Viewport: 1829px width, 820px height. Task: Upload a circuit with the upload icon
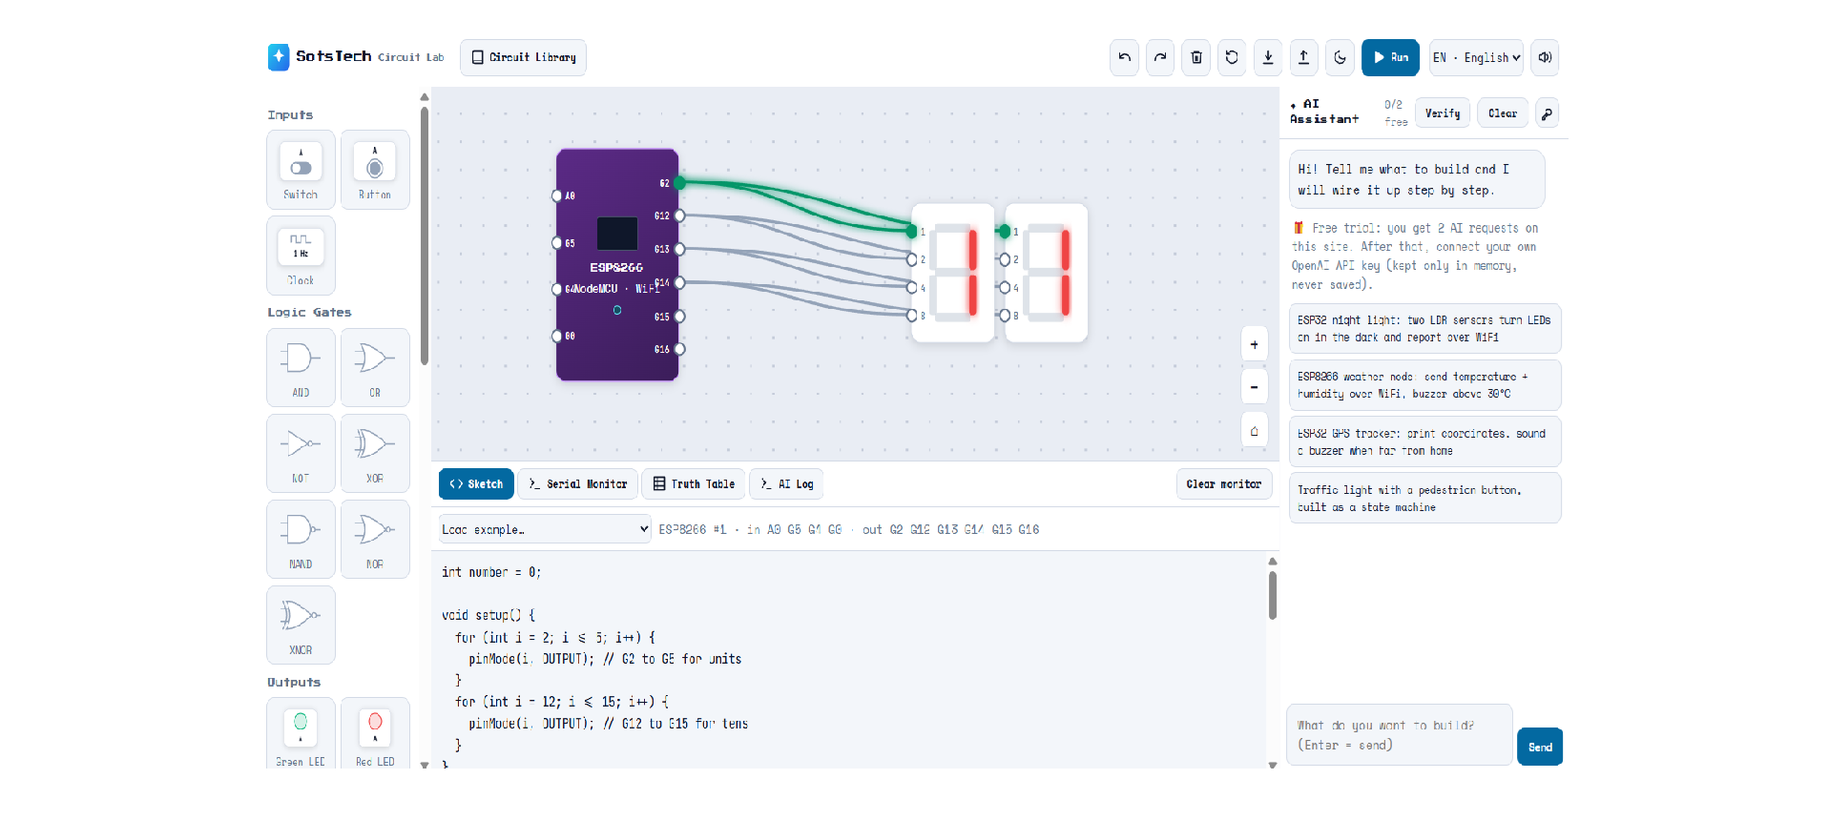[1303, 57]
